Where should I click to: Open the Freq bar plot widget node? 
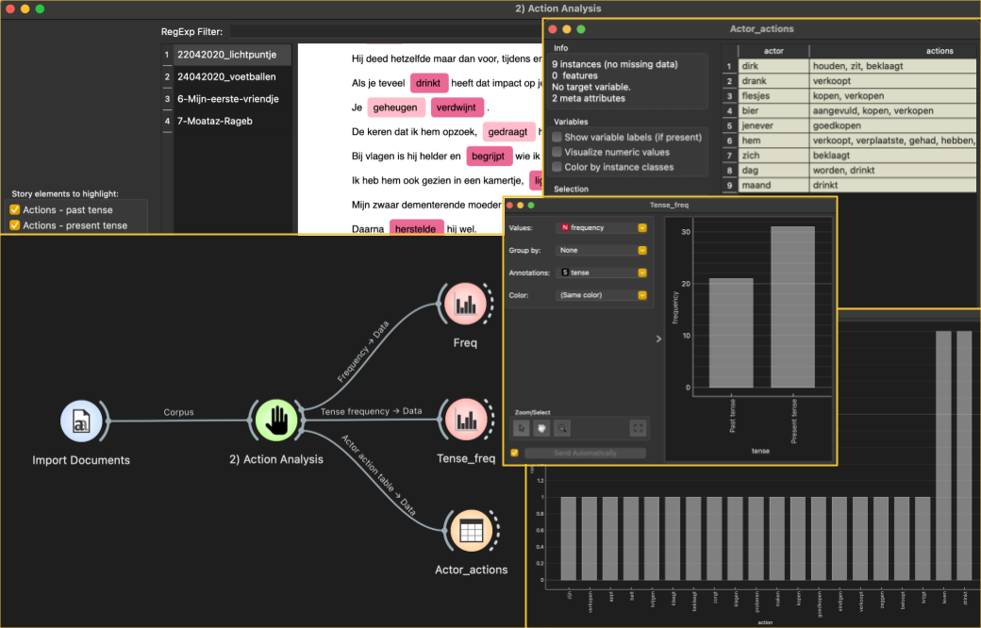click(x=465, y=305)
